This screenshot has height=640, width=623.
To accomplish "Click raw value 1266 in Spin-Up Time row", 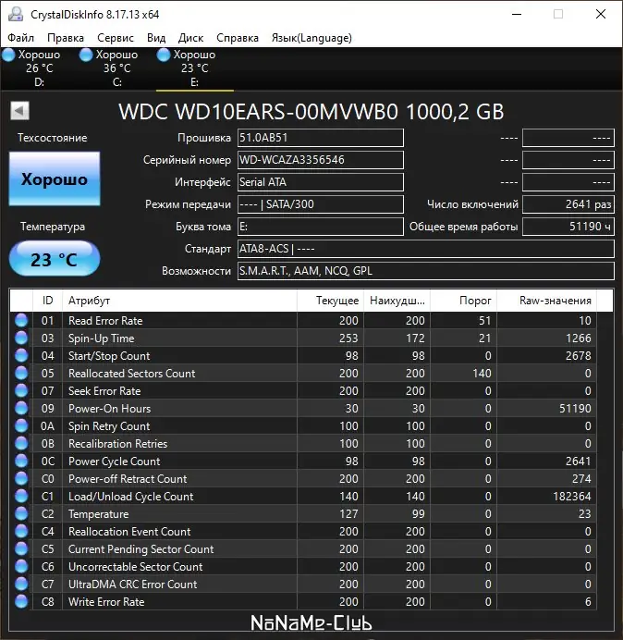I will [579, 338].
